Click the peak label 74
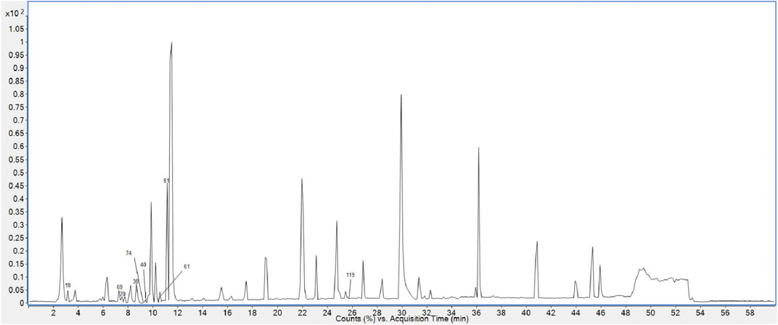This screenshot has width=778, height=325. coord(128,253)
